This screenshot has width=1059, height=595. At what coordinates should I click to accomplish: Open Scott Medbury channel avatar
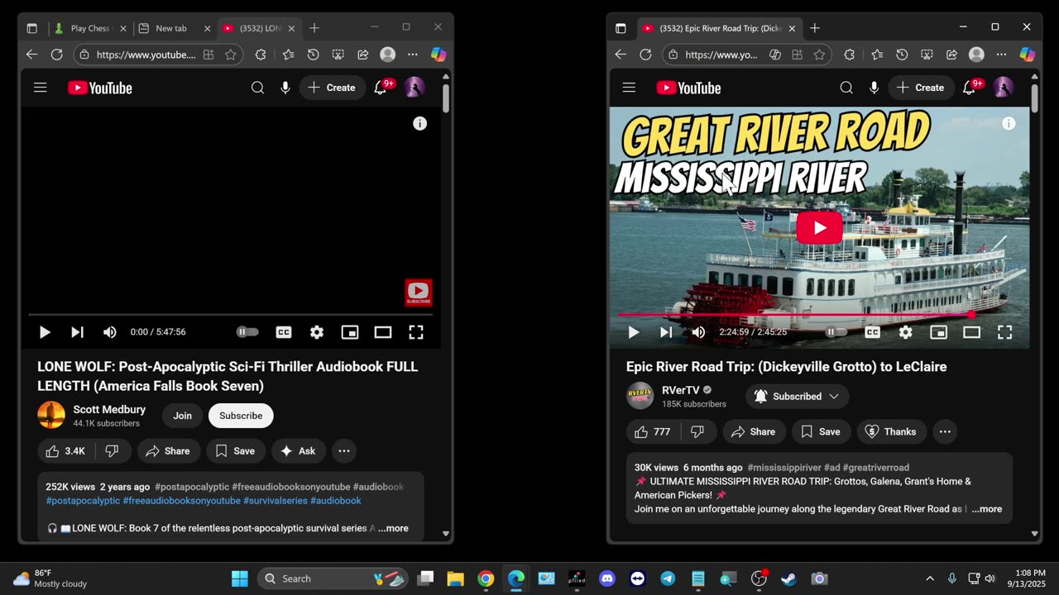click(x=51, y=415)
